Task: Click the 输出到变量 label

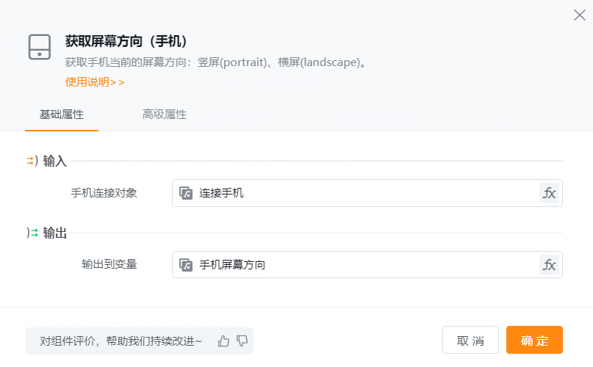Action: 109,264
